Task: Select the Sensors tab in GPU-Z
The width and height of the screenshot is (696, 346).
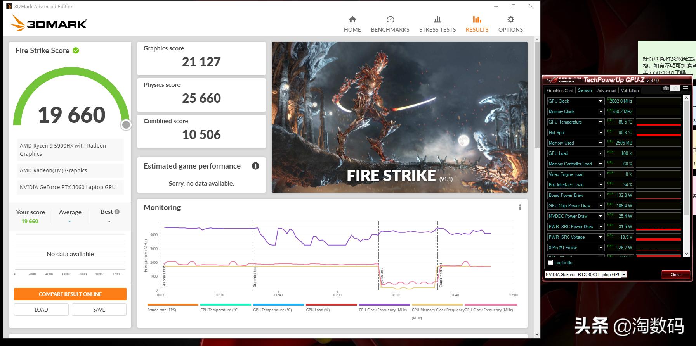Action: pos(585,90)
